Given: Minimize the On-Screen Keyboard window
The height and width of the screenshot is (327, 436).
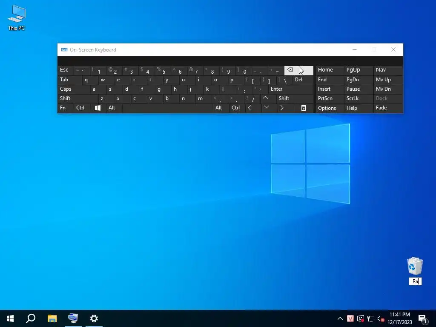Looking at the screenshot, I should (355, 50).
